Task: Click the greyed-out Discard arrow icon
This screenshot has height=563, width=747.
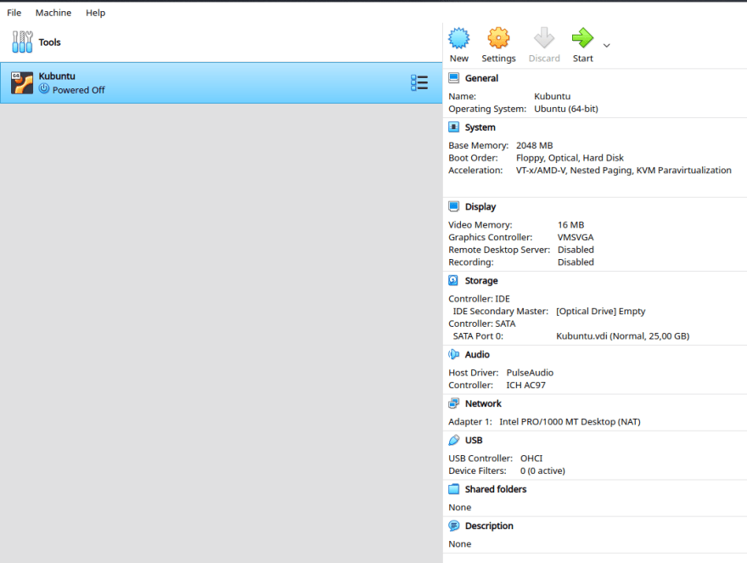Action: (x=544, y=38)
